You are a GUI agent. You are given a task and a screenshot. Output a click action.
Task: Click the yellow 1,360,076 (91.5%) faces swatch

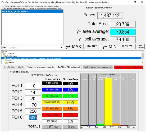52,102
